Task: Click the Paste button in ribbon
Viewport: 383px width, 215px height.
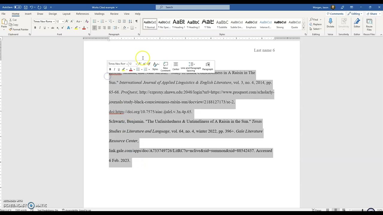Action: [4, 24]
